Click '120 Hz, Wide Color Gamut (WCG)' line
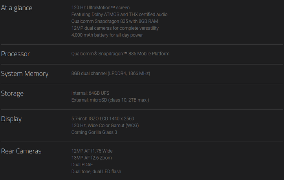Screen dimensions: 284x180 pos(105,125)
